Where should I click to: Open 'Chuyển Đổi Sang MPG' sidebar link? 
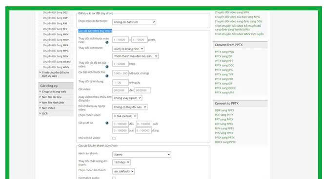click(x=56, y=51)
